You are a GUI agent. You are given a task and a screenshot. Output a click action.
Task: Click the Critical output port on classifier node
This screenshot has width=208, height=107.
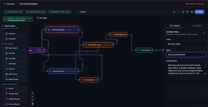[44, 50]
